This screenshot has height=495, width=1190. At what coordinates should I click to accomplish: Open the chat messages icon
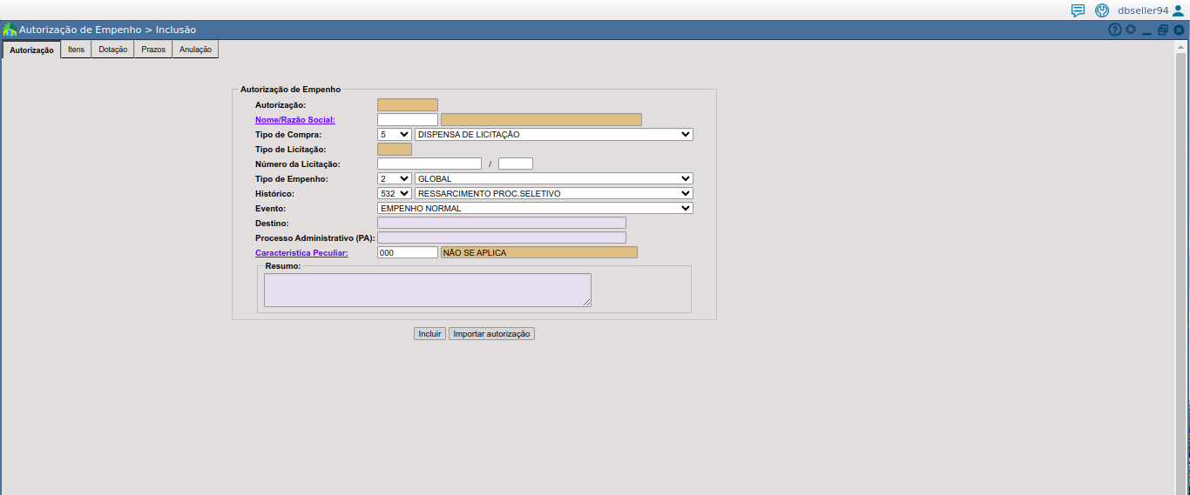pyautogui.click(x=1078, y=10)
